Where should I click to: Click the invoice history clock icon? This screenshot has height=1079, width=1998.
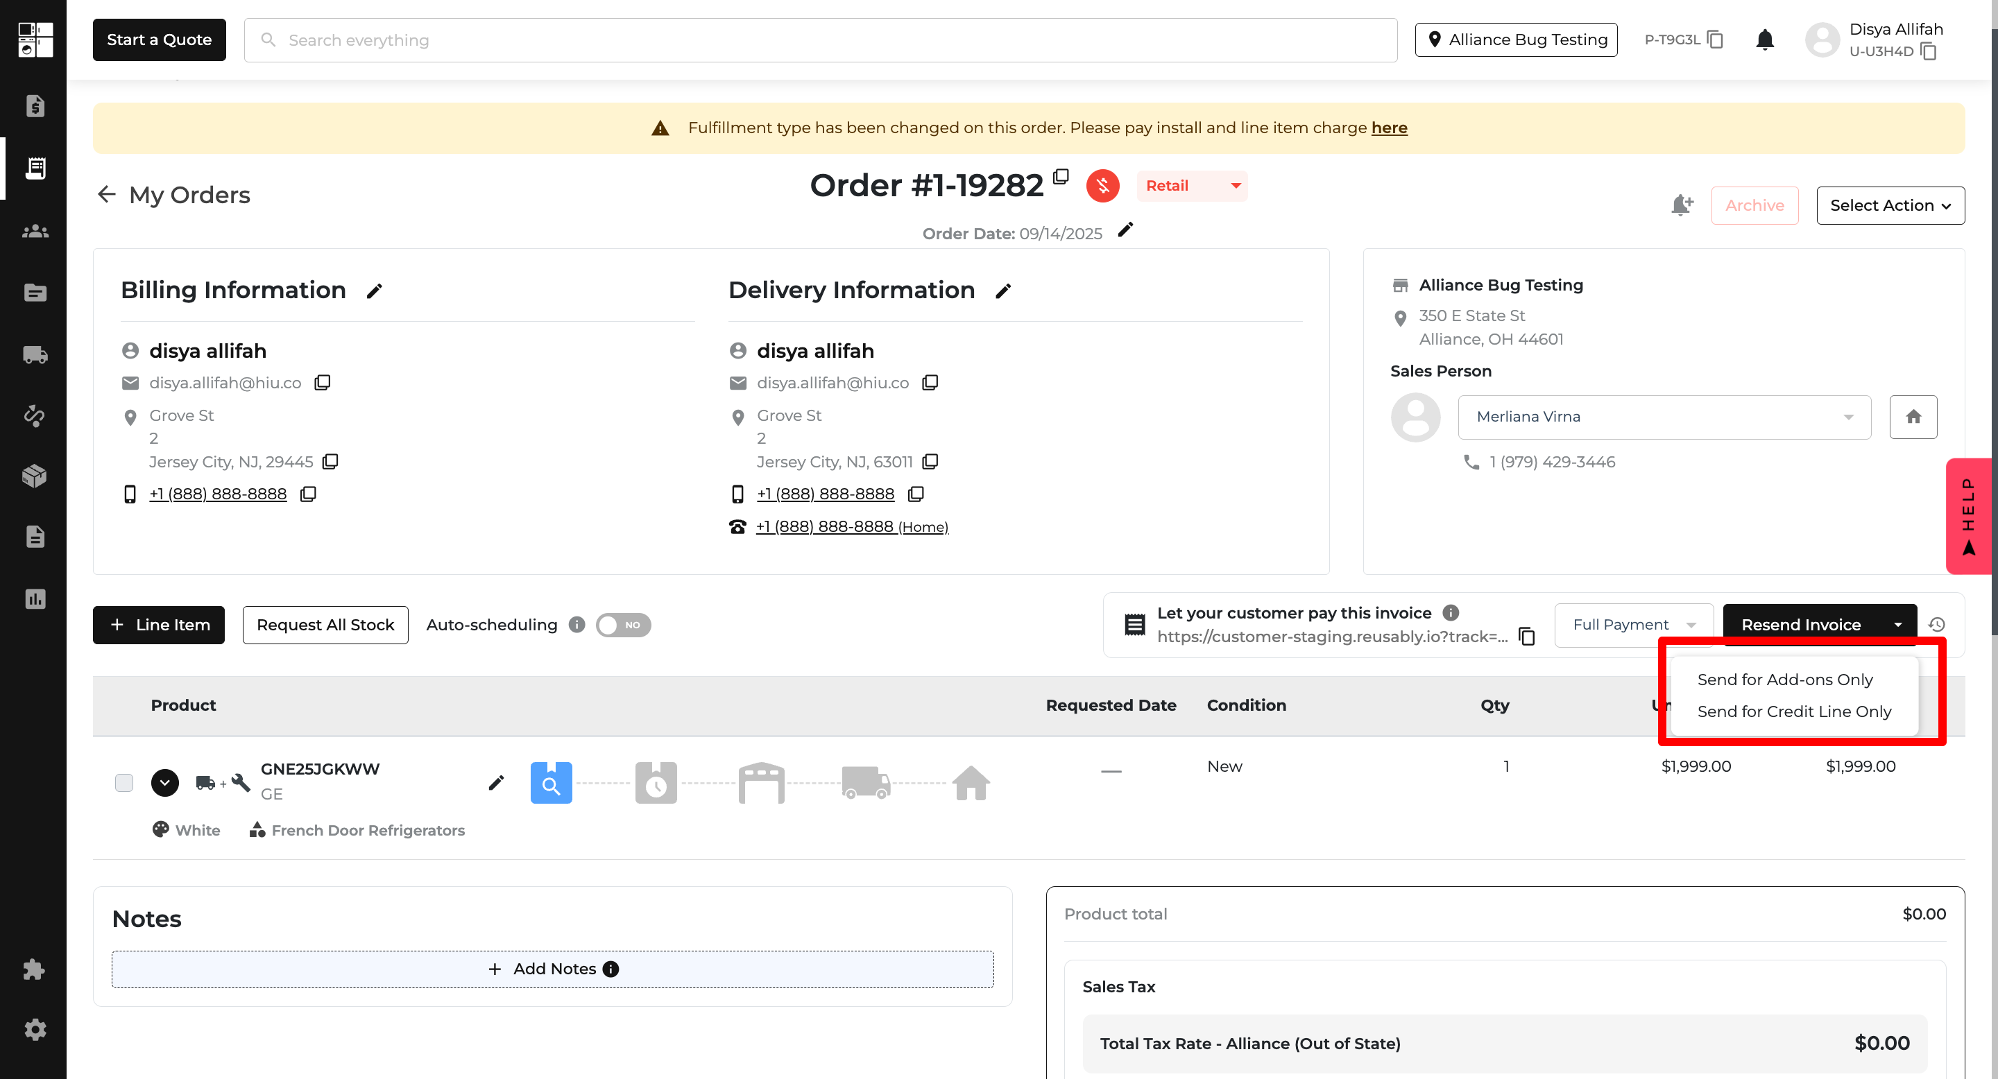(1936, 625)
